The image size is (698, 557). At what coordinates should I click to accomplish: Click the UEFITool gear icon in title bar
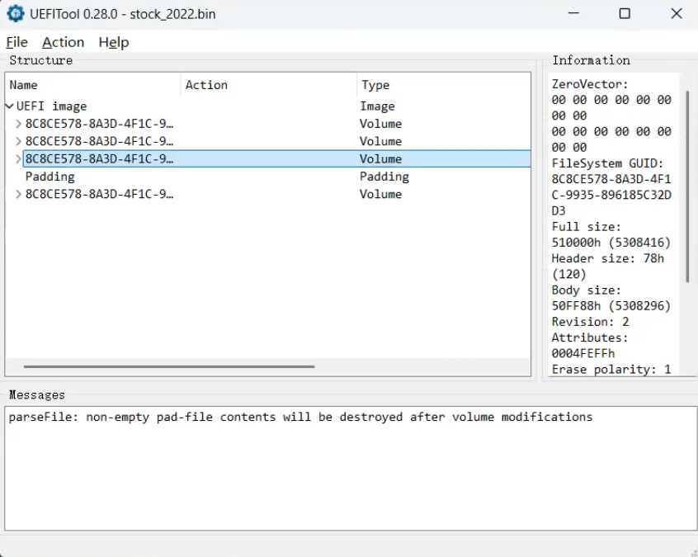click(16, 13)
